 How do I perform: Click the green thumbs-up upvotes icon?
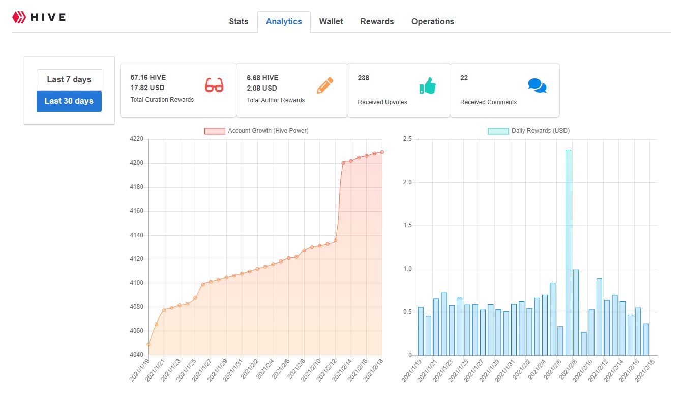pos(428,85)
